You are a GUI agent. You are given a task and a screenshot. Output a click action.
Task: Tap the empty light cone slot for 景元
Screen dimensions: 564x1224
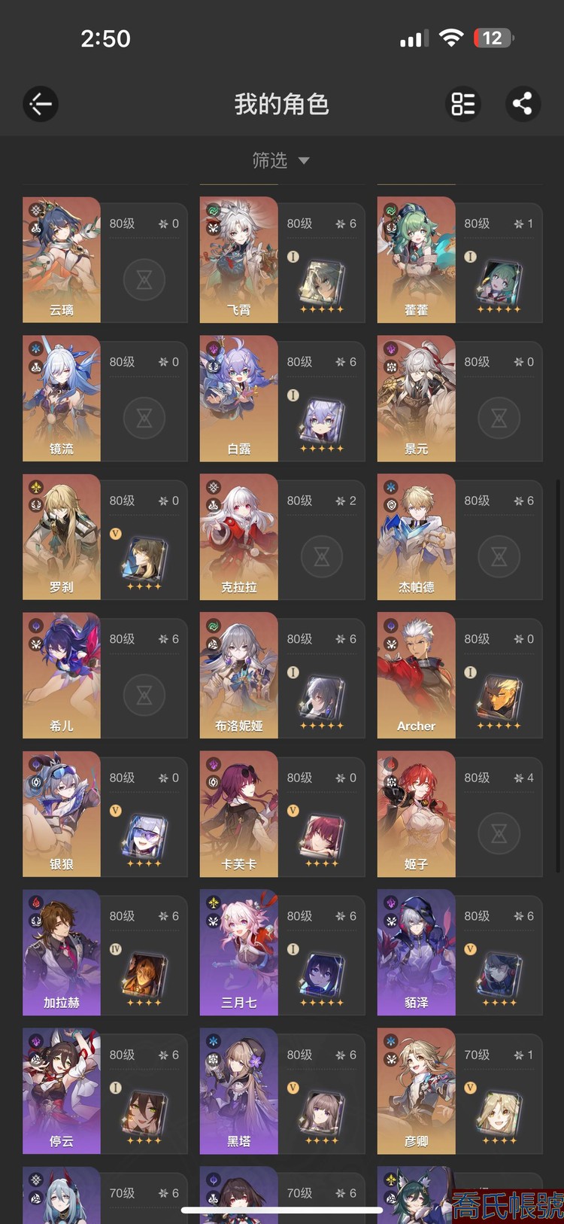pos(499,418)
